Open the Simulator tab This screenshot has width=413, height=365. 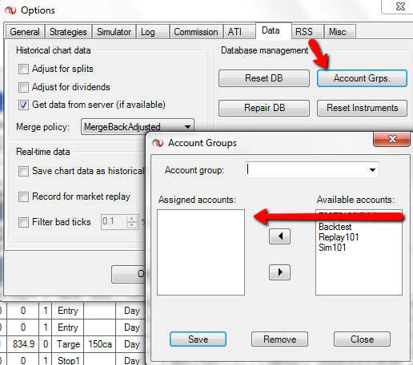tap(114, 32)
